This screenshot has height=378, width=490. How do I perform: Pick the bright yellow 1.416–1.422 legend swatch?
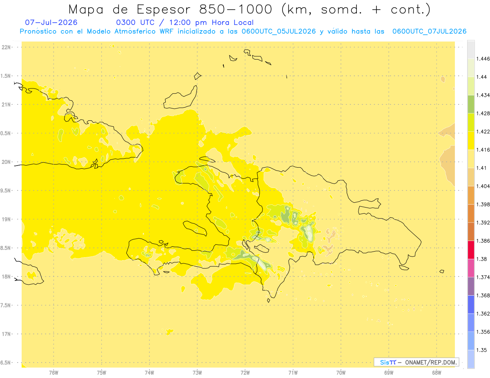[471, 141]
